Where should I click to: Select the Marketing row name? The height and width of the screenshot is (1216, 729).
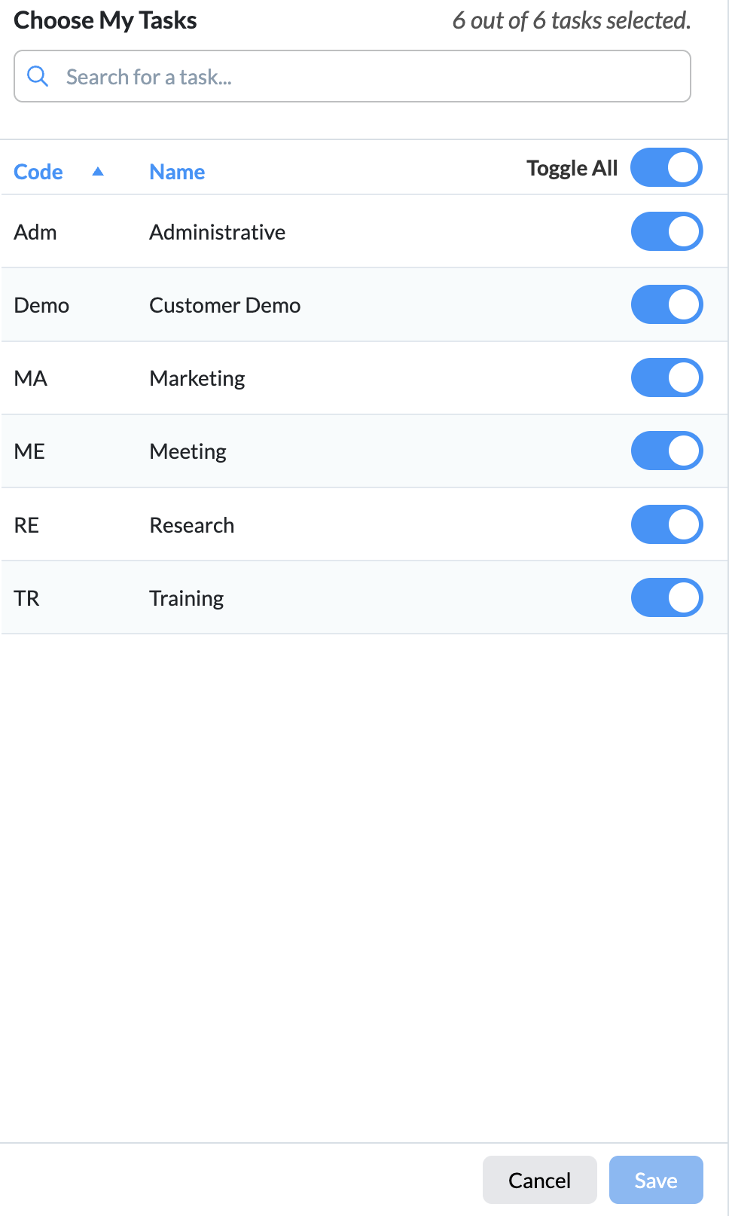(197, 378)
